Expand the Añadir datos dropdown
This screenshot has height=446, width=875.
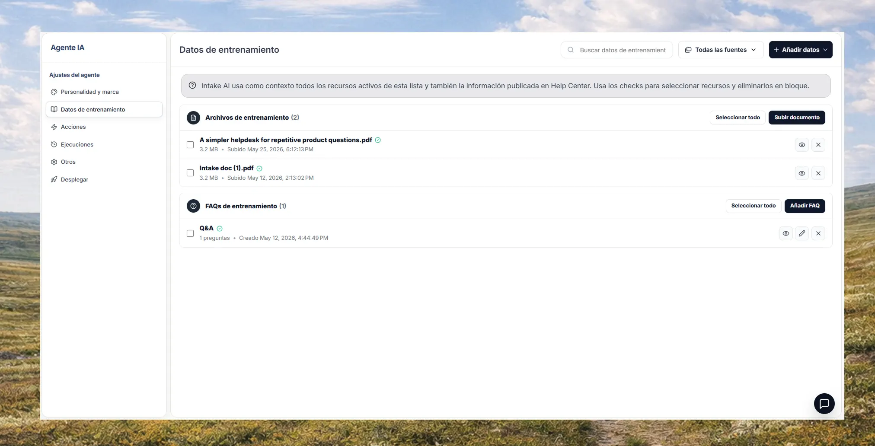(800, 50)
